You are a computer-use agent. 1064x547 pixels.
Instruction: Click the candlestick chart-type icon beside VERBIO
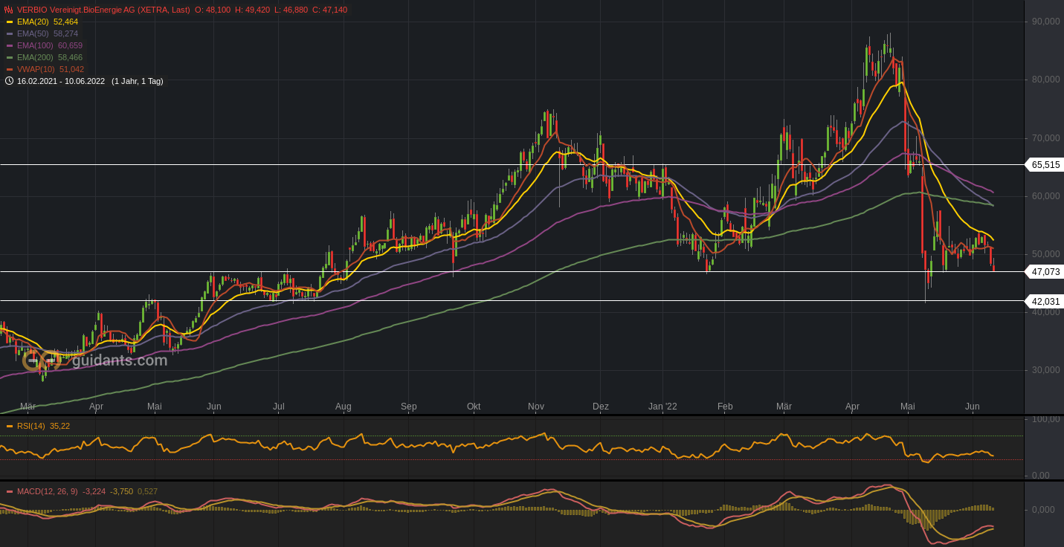coord(9,10)
